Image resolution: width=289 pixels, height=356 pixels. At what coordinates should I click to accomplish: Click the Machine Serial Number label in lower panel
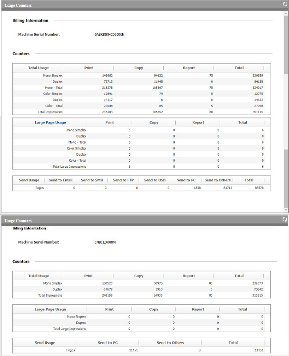[x=39, y=242]
